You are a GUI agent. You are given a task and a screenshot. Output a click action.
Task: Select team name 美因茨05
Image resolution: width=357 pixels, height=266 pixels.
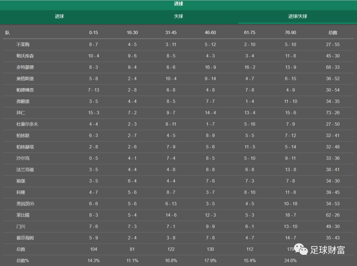point(25,204)
